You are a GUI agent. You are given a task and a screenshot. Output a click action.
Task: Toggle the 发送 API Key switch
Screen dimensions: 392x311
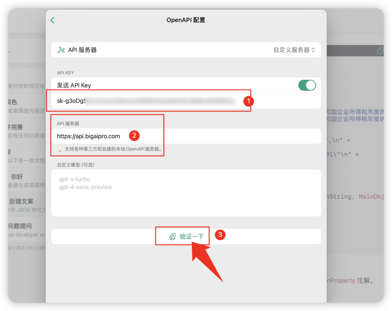307,86
